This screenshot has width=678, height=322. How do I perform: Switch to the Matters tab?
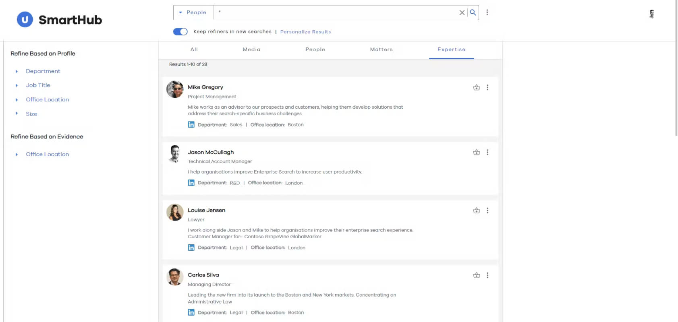click(381, 50)
